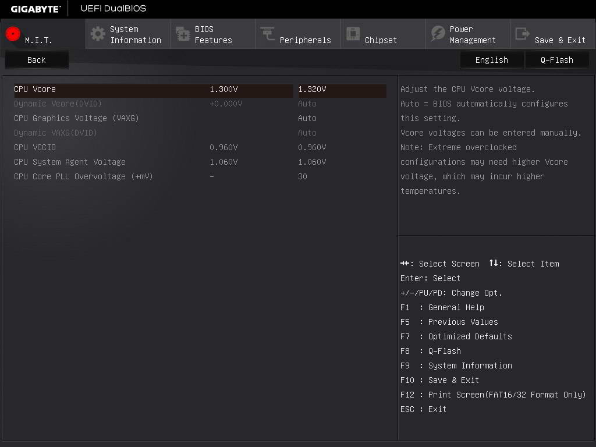Select the CPU Graphics Voltage (VAXG) row
The image size is (596, 447).
pos(200,118)
